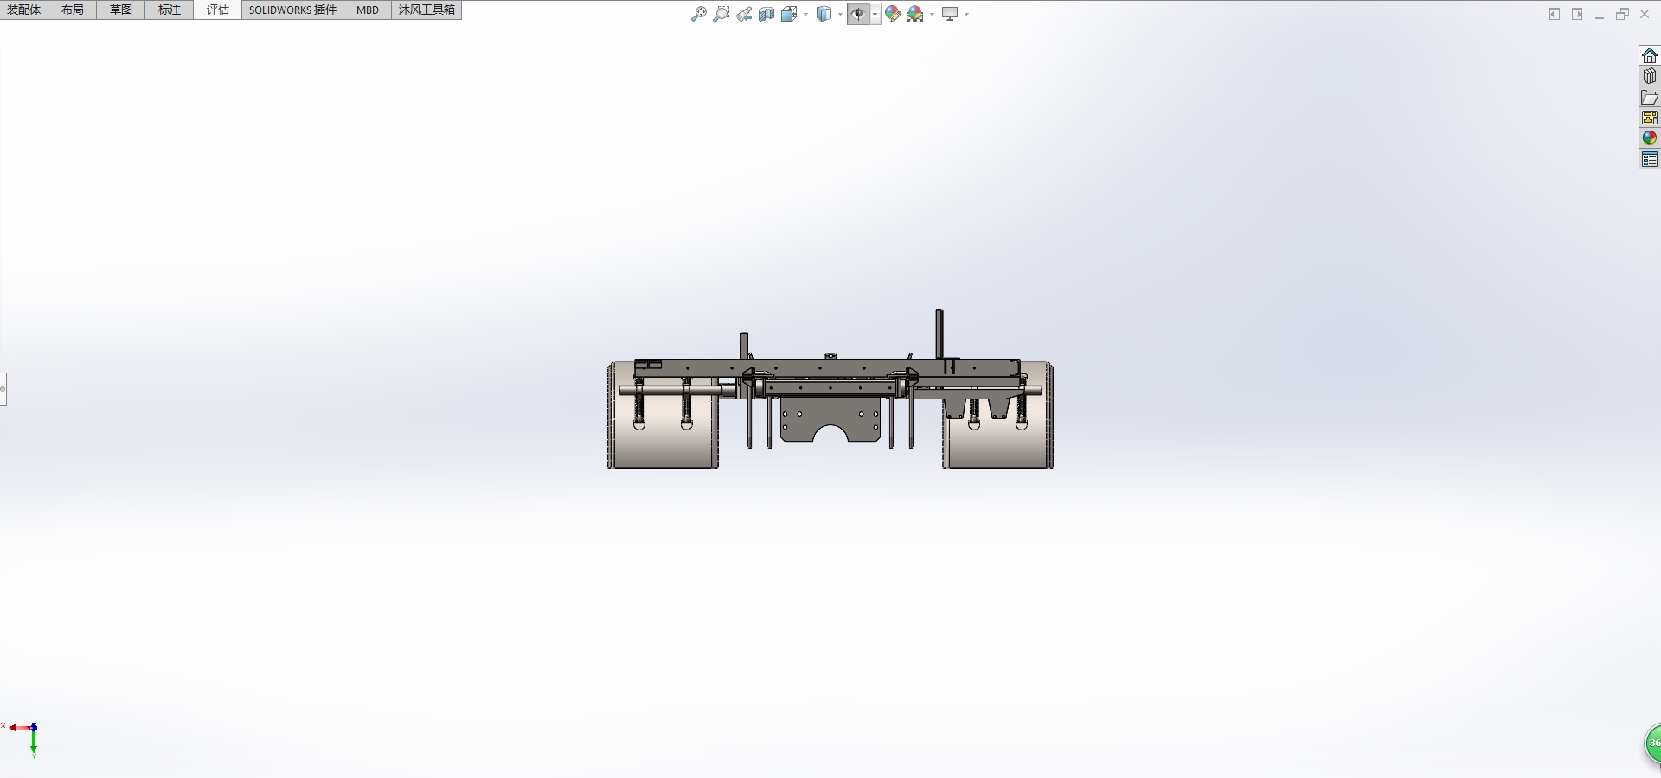
Task: Open the SOLIDWORKS 插件 tab
Action: click(292, 10)
